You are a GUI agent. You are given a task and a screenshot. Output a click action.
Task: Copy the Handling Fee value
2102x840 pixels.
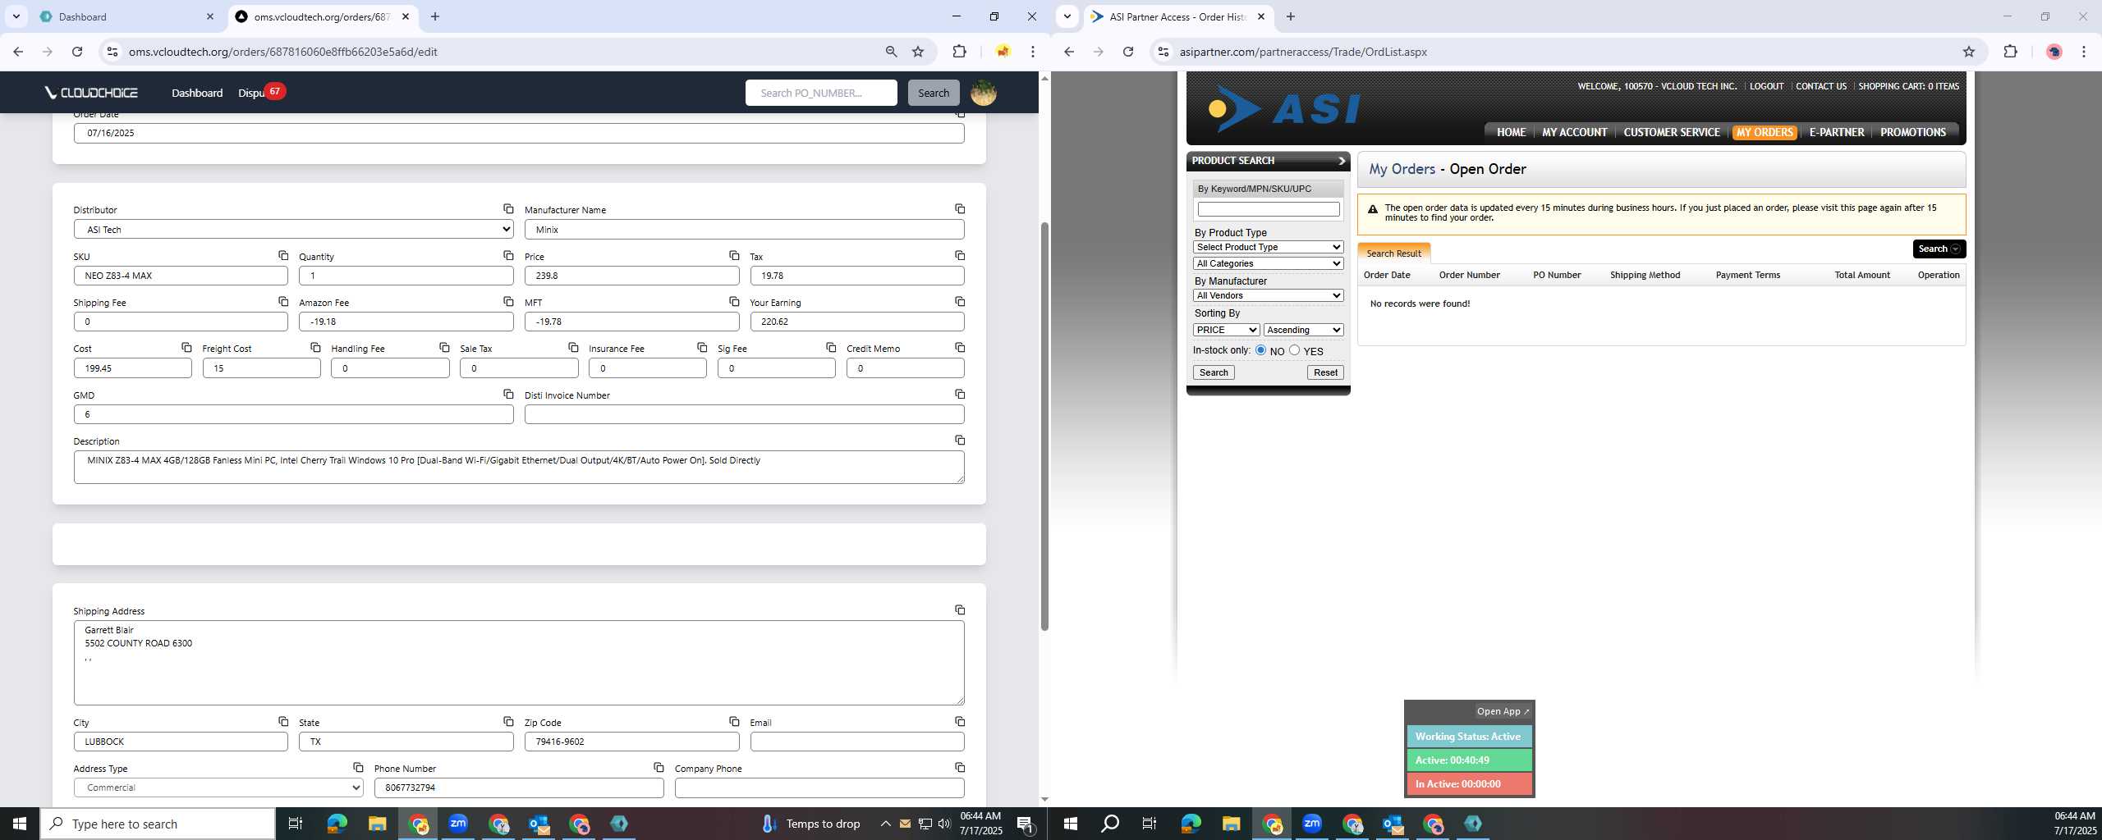tap(444, 348)
